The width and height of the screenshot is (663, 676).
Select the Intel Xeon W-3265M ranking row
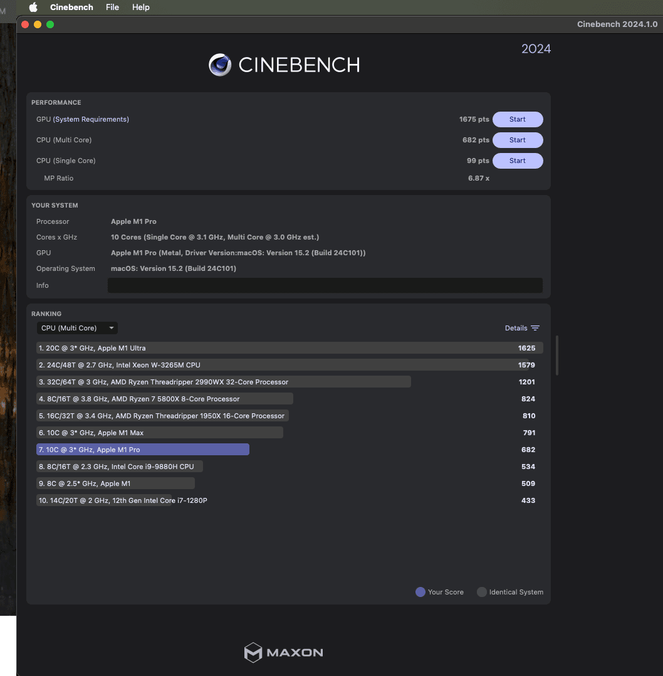tap(290, 365)
